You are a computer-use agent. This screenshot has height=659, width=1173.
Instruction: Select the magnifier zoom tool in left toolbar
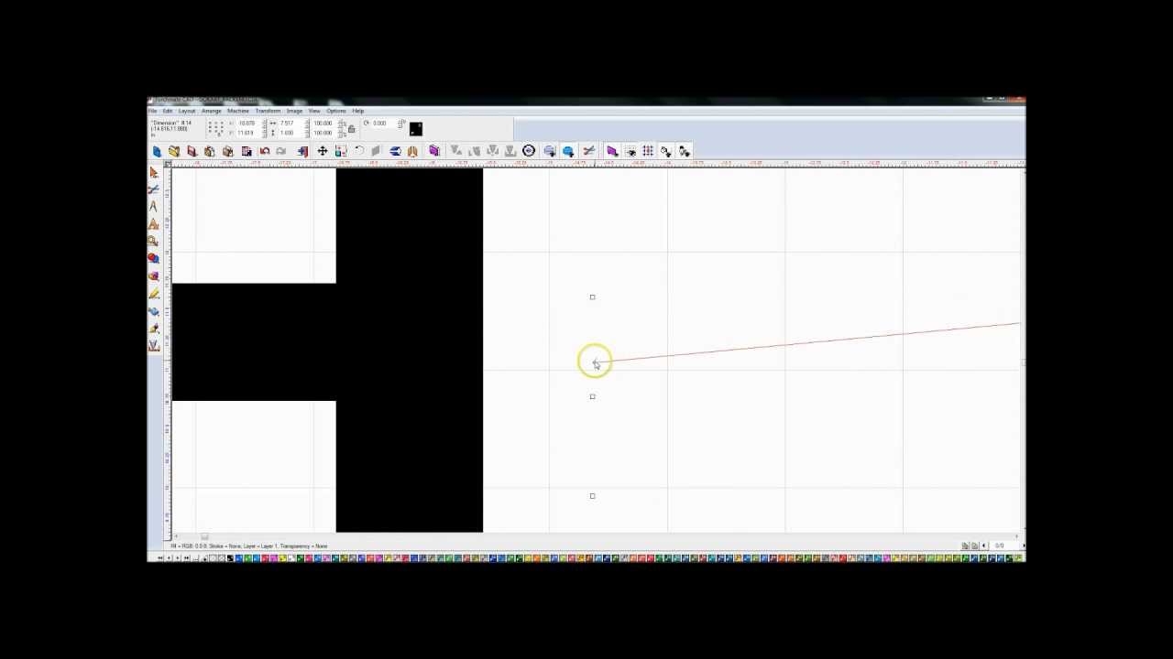tap(154, 242)
